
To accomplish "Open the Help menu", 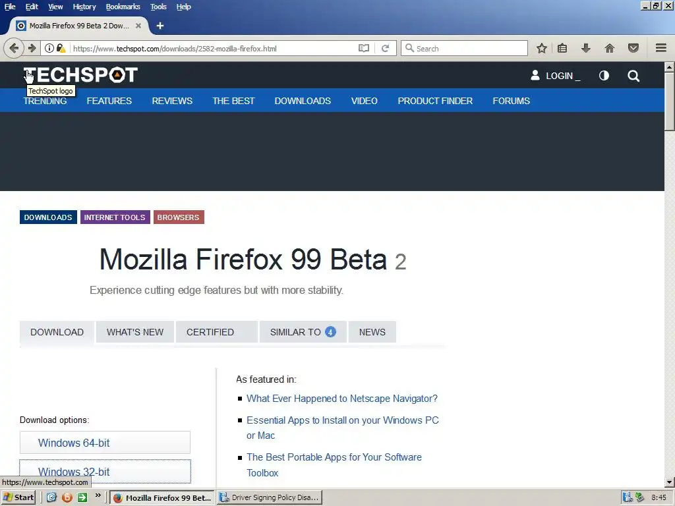I will 183,7.
